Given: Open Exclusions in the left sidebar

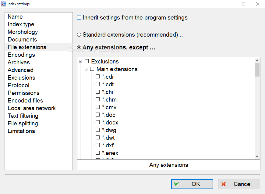Looking at the screenshot, I should 39,77.
